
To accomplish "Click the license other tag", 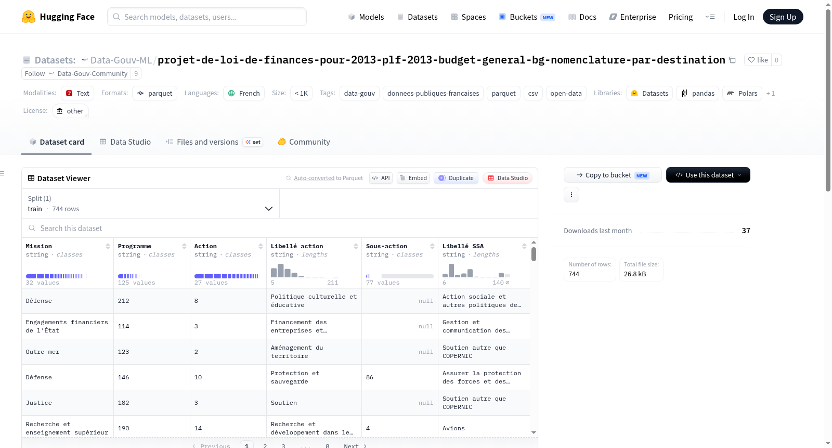I will [x=70, y=111].
